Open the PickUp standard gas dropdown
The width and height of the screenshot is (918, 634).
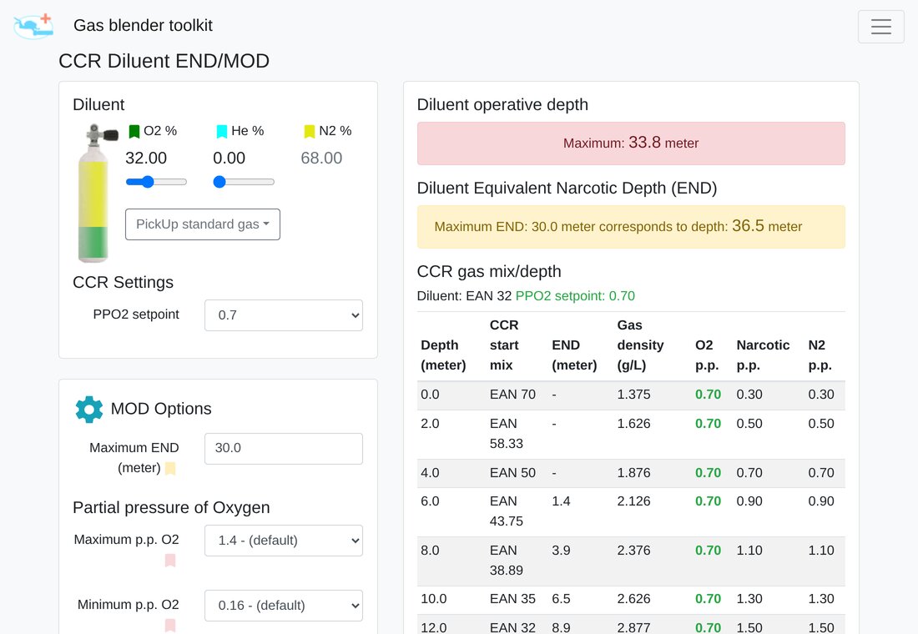(203, 224)
